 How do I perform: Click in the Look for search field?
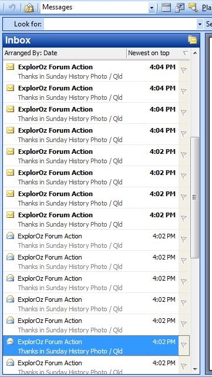tap(120, 24)
